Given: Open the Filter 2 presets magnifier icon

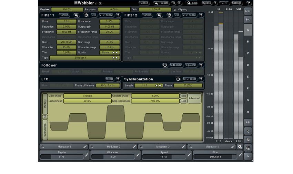Looking at the screenshot, I should tap(159, 15).
